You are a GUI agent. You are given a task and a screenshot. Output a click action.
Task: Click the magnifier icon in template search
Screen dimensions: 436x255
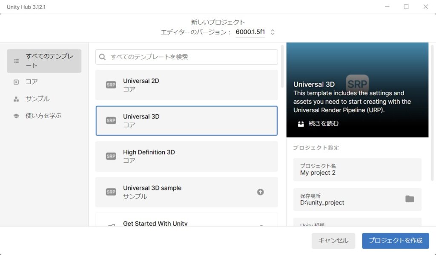click(103, 57)
